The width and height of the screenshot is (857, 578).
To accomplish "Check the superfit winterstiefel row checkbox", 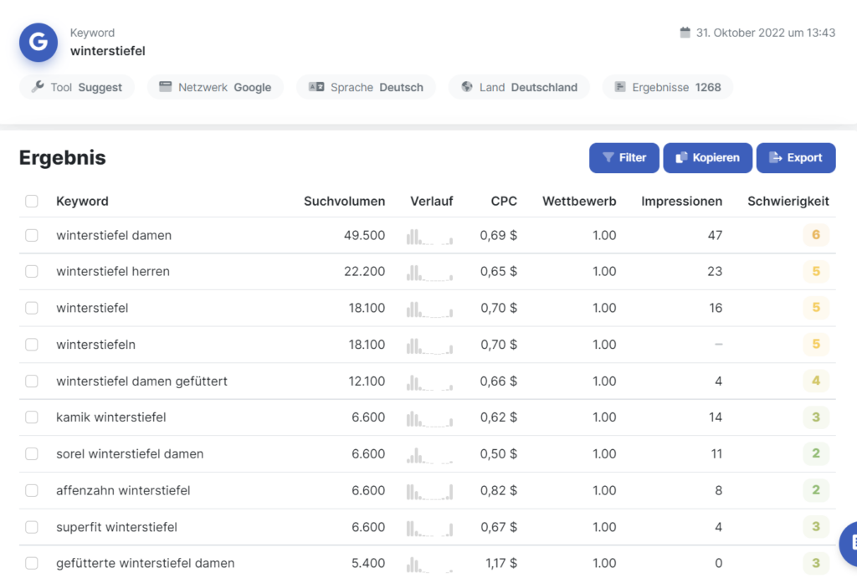I will pos(32,527).
